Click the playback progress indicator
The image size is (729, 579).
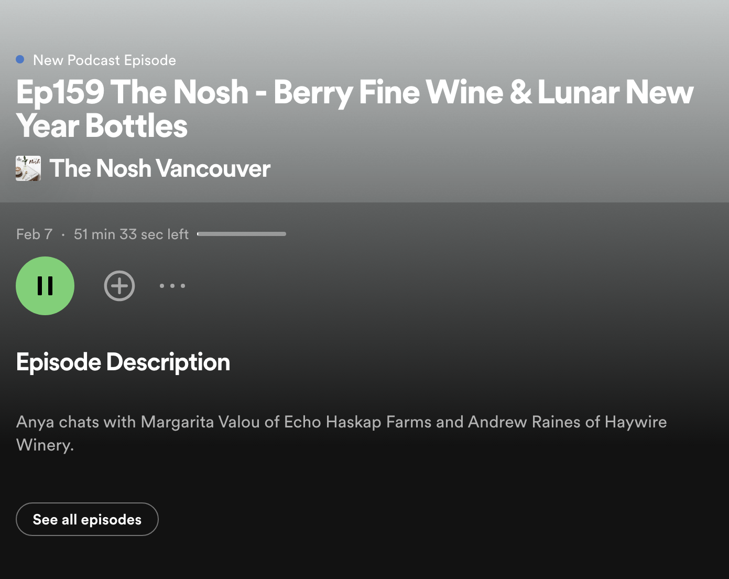[241, 234]
